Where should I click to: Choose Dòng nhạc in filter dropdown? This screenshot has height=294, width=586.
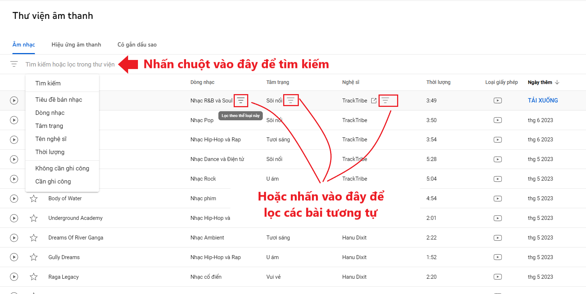[x=50, y=113]
